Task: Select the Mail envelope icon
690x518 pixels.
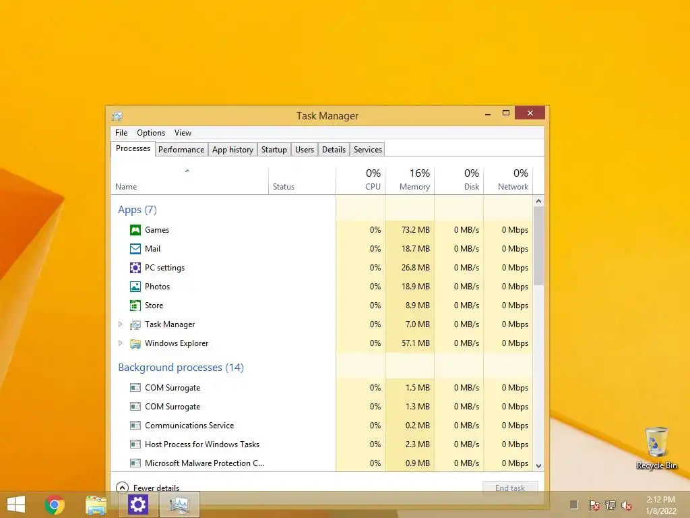Action: 135,249
